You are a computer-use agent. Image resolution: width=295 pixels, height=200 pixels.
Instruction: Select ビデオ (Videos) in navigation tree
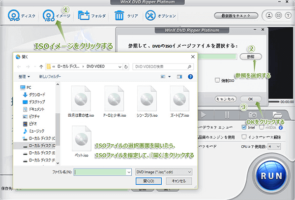[30, 124]
